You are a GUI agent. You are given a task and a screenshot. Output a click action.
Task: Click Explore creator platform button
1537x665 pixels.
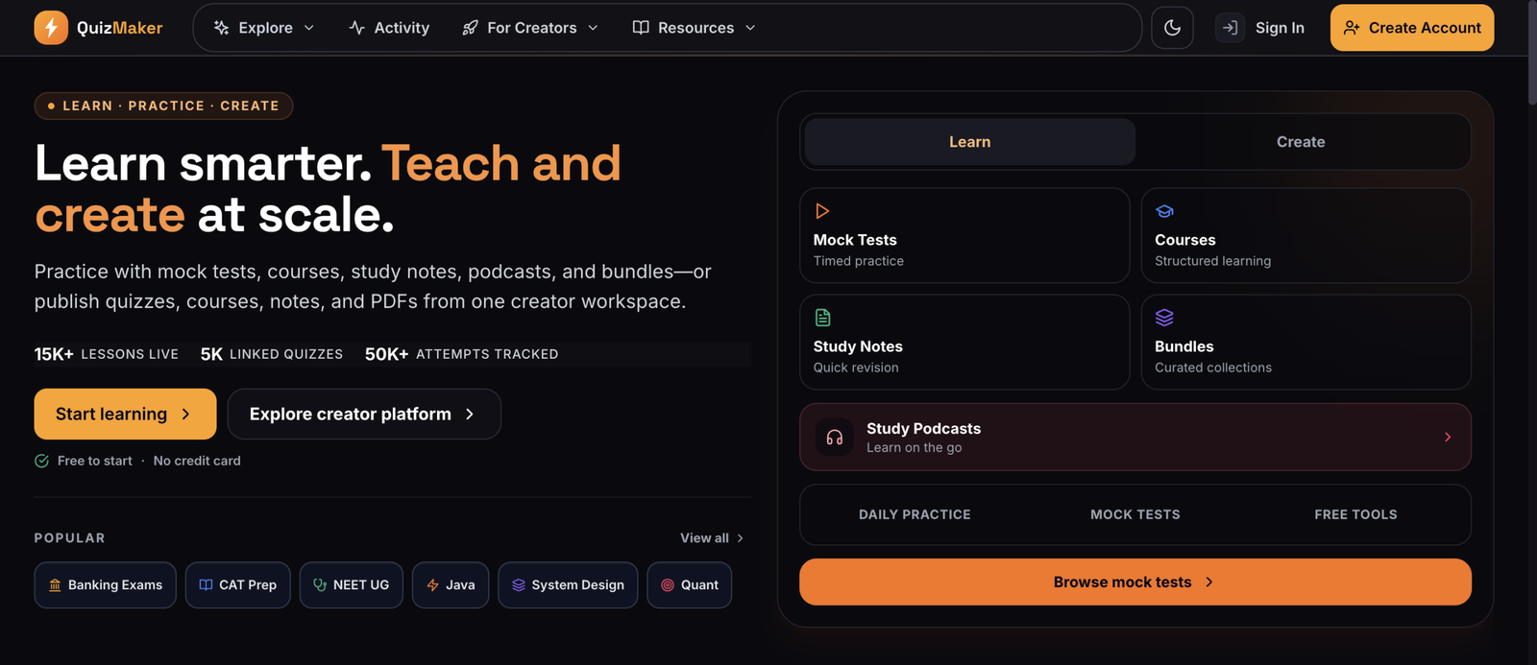tap(364, 415)
